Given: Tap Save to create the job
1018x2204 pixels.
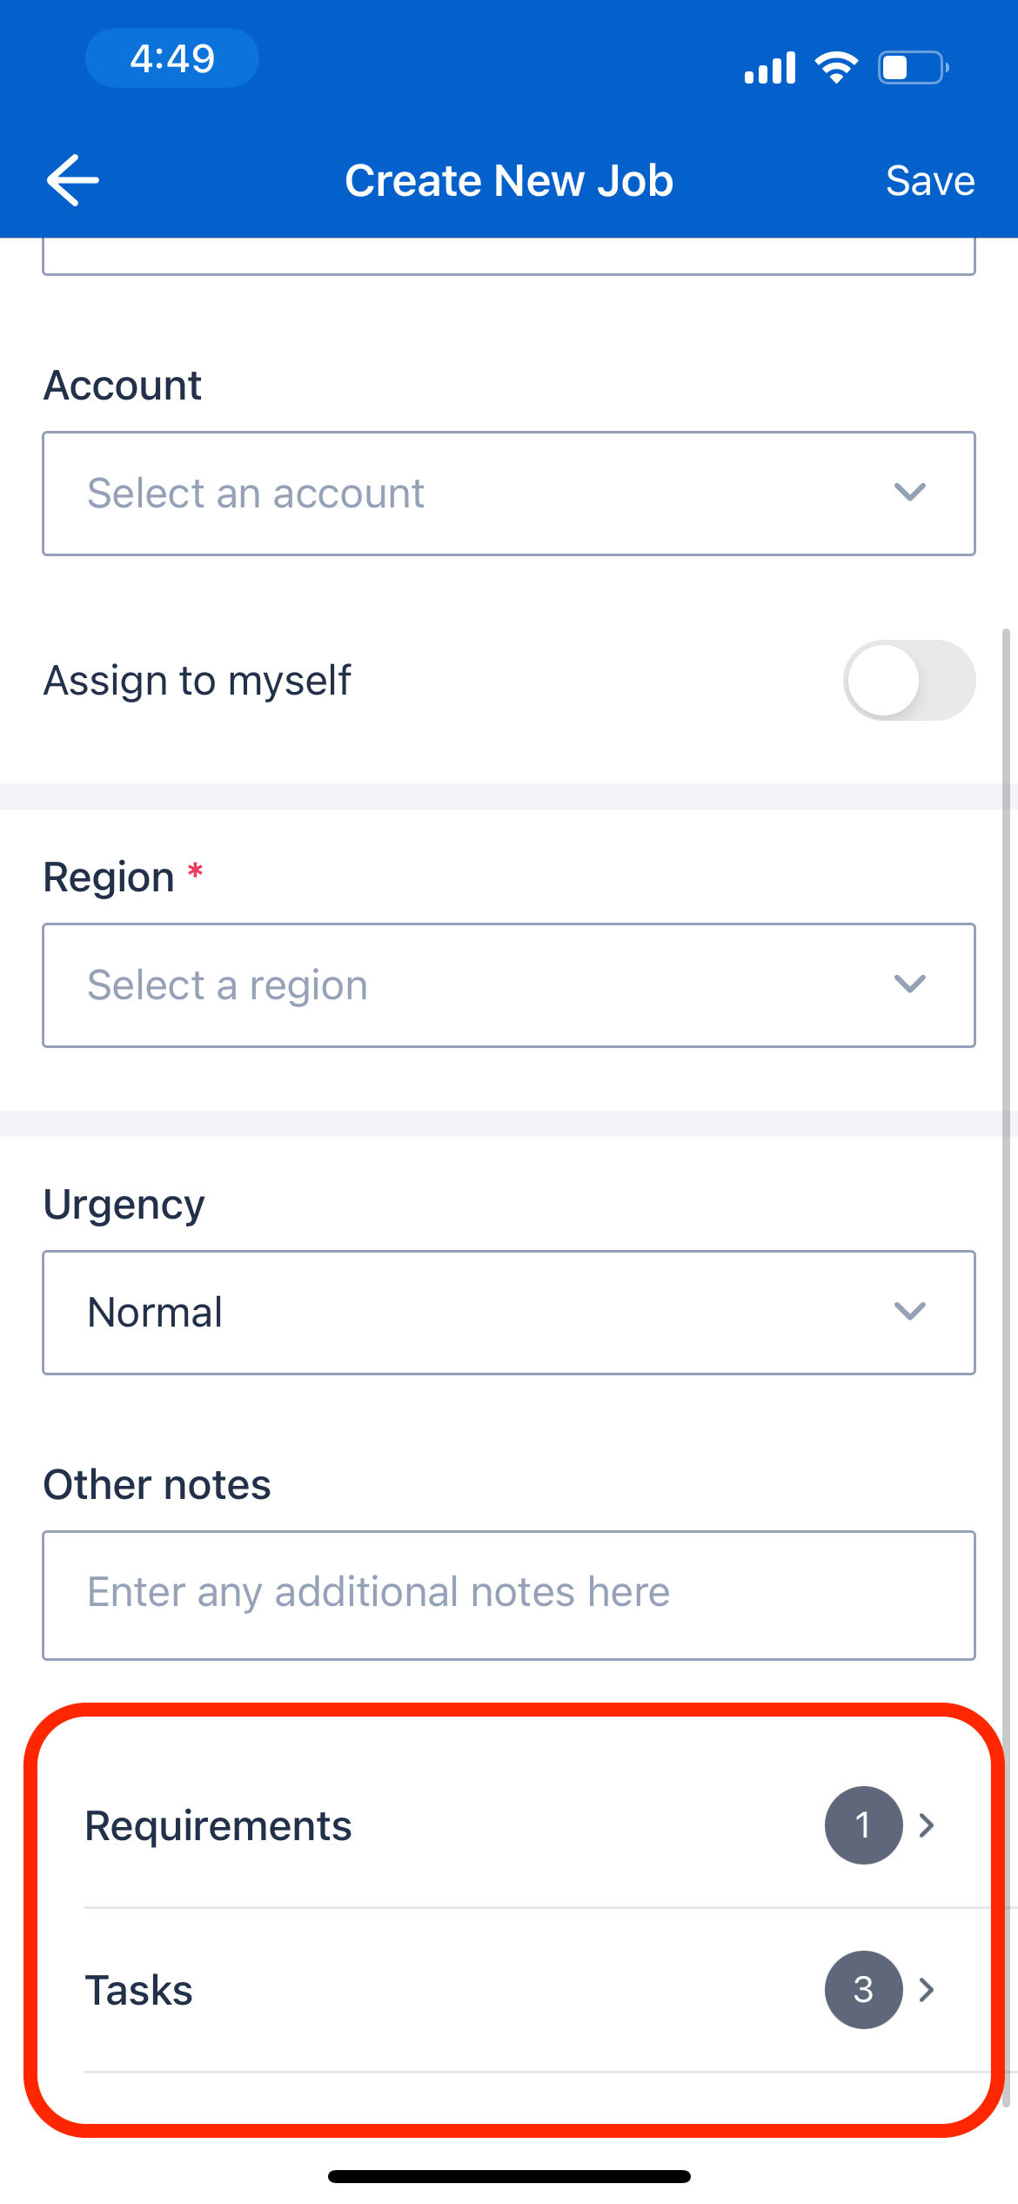Looking at the screenshot, I should pos(930,180).
